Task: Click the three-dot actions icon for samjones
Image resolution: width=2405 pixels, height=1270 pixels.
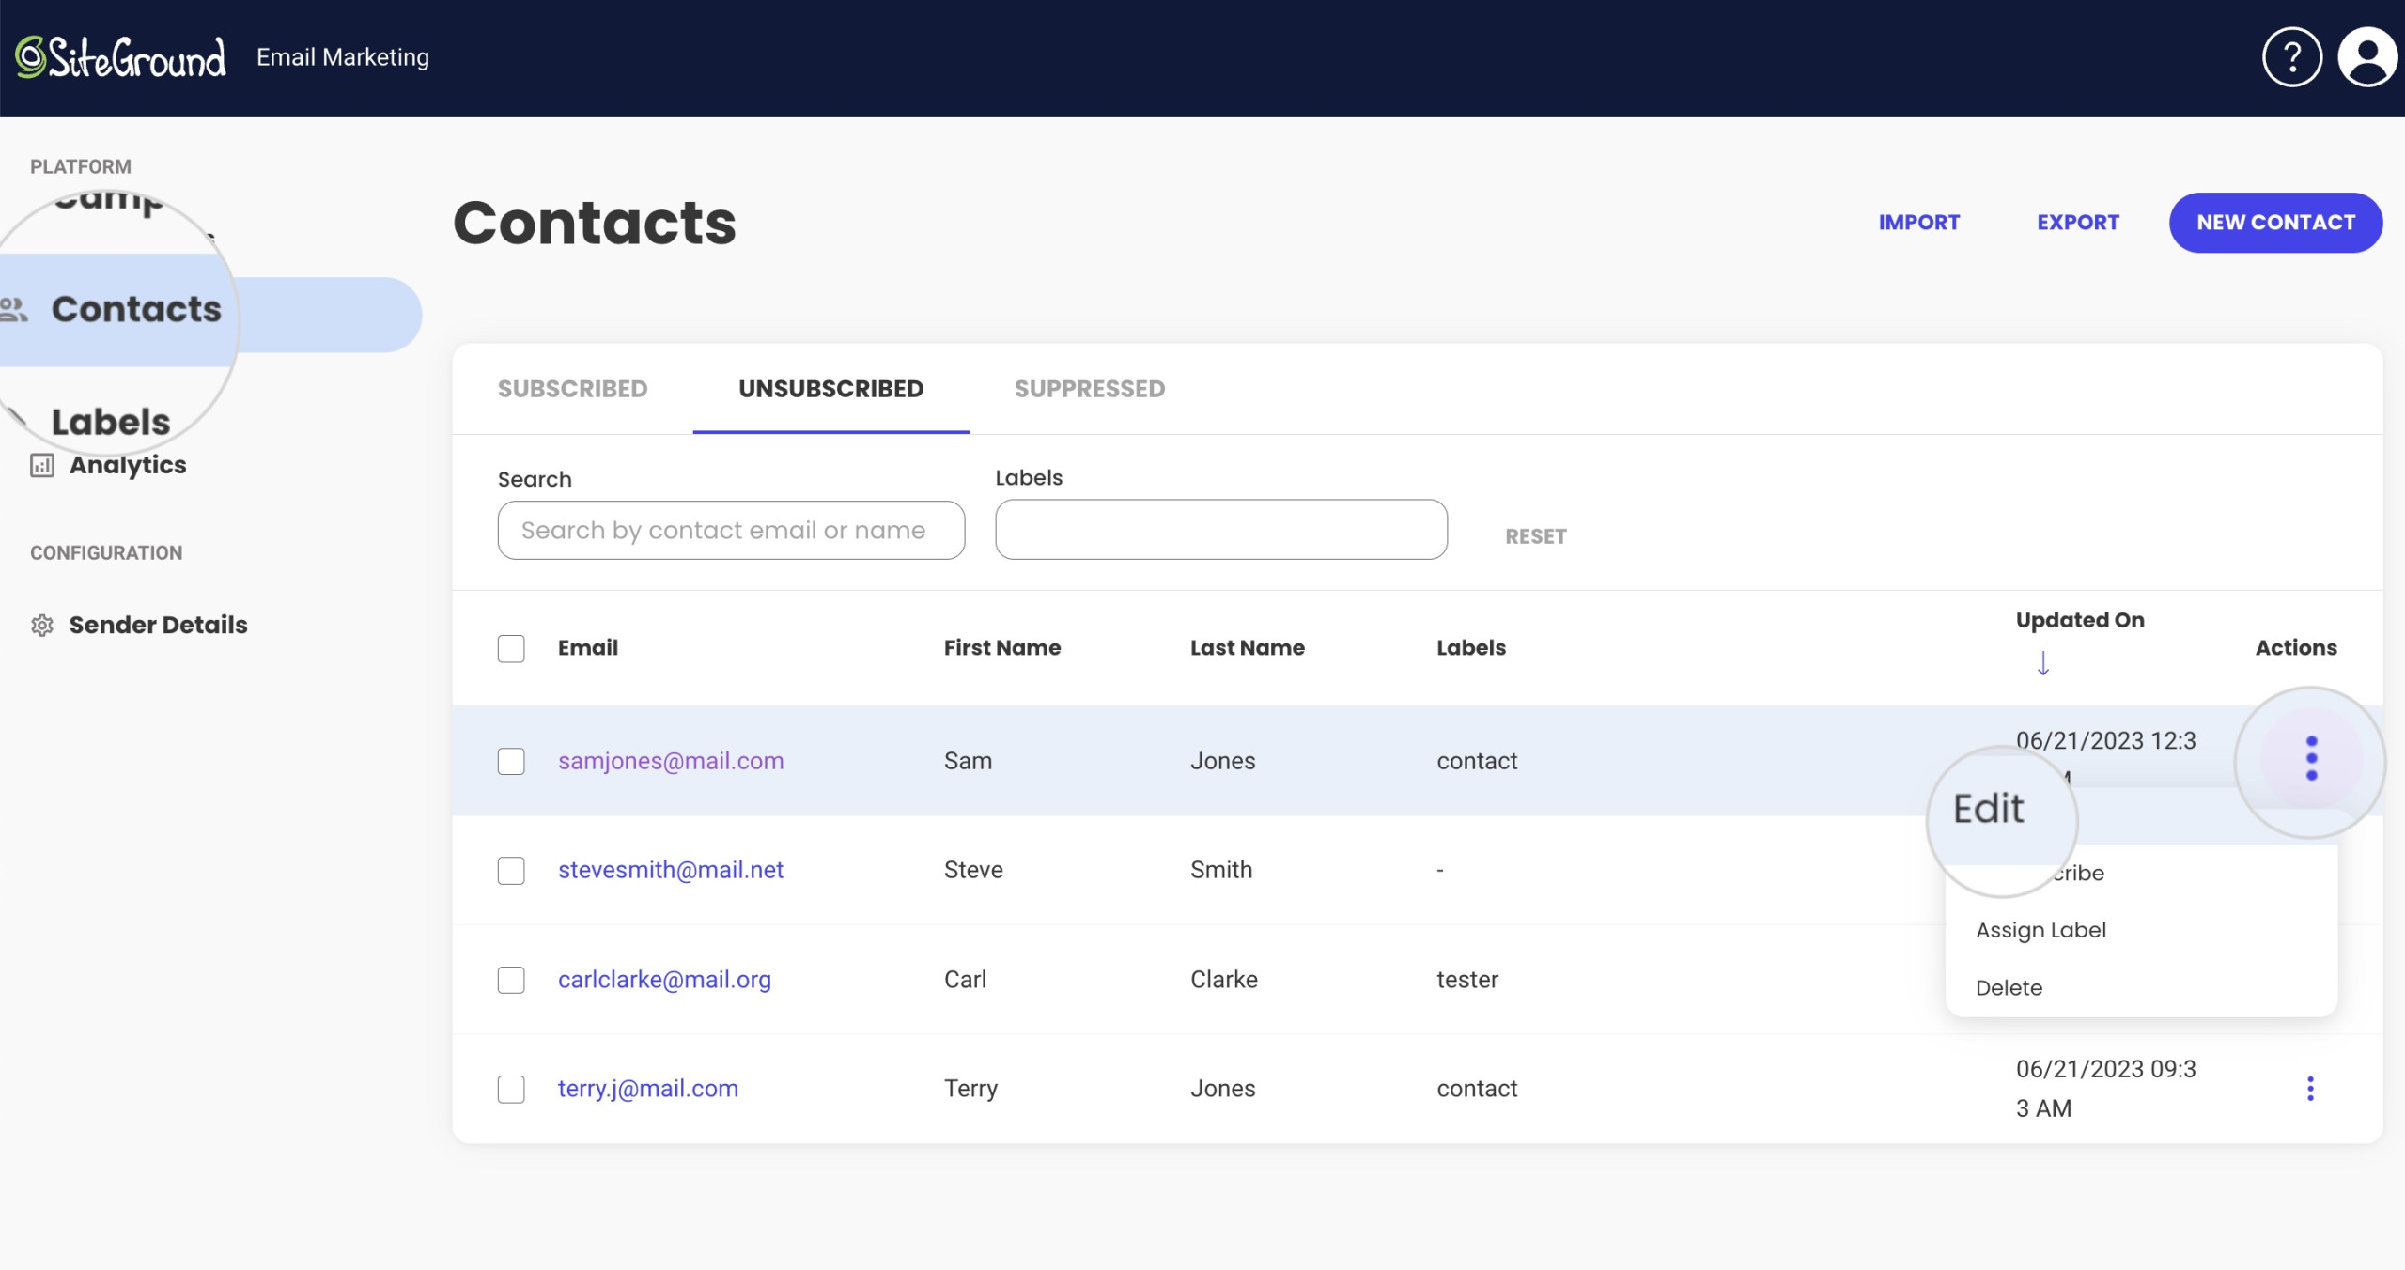Action: point(2309,760)
